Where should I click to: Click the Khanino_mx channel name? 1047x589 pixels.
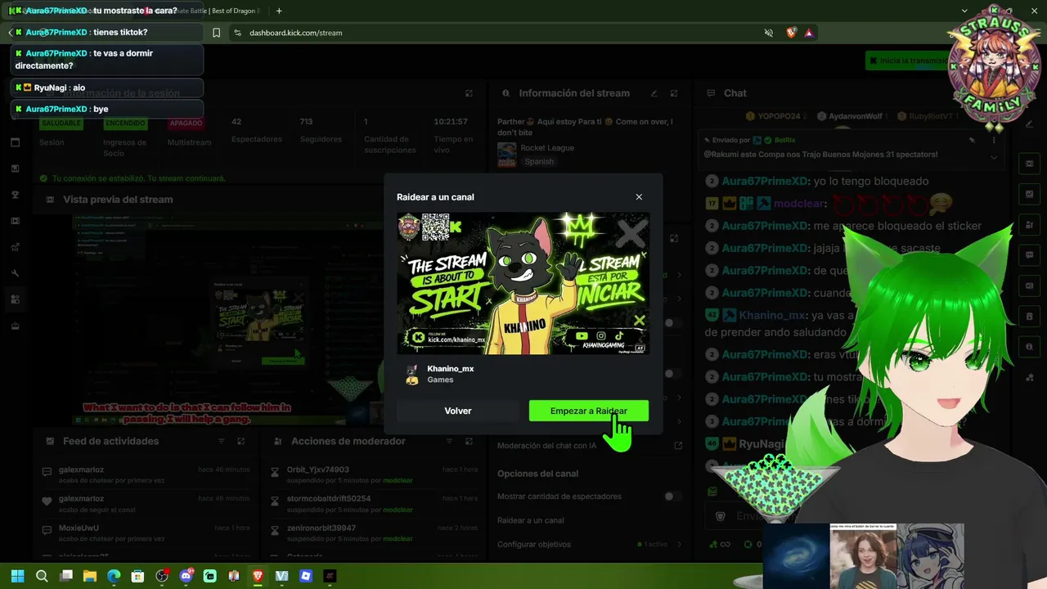450,369
